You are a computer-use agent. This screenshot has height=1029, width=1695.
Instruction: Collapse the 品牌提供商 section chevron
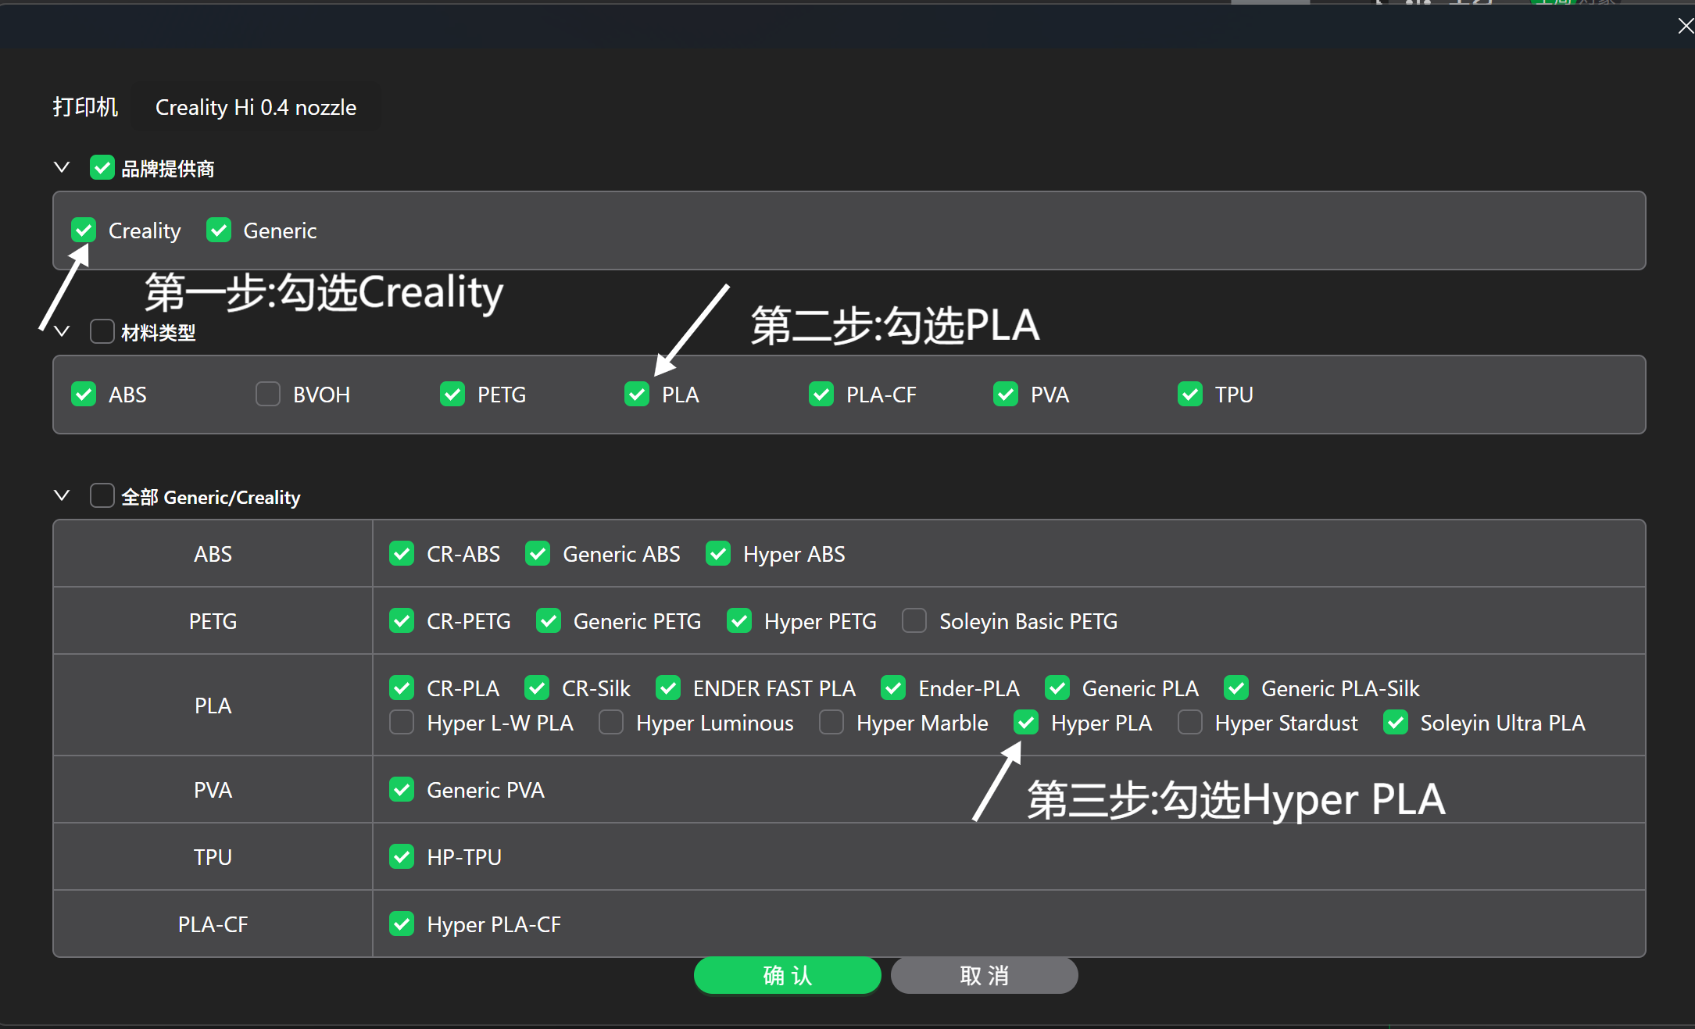coord(62,167)
